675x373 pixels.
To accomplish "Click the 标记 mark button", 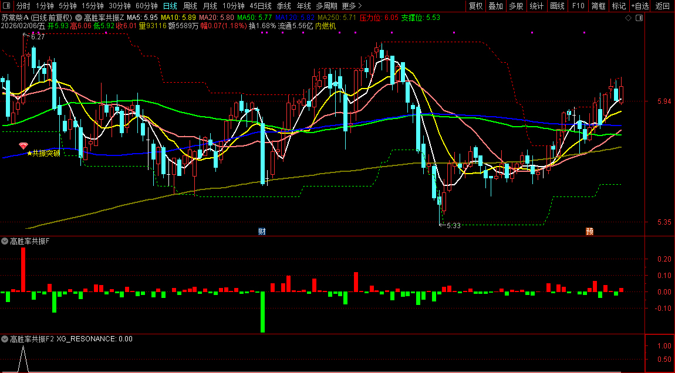I will pos(619,6).
